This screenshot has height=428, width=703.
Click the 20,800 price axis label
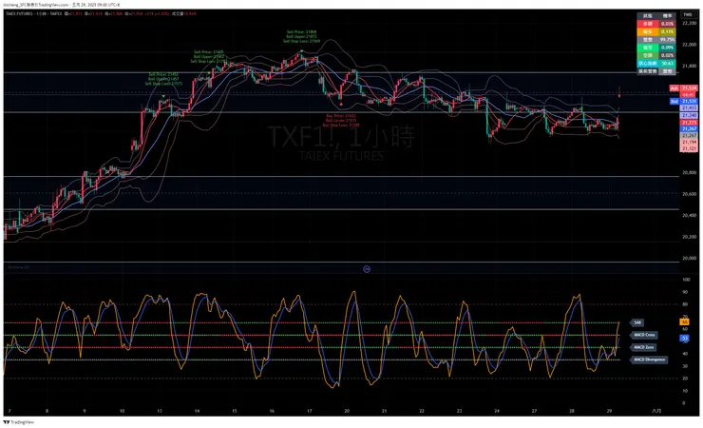pos(689,173)
